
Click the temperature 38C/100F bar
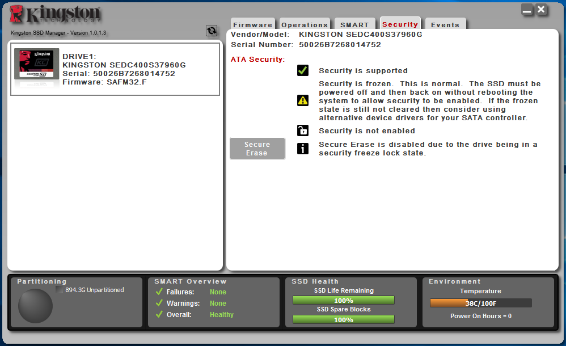click(481, 303)
